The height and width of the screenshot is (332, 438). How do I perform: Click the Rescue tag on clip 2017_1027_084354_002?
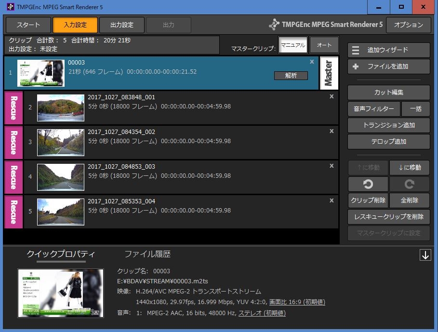(x=13, y=142)
